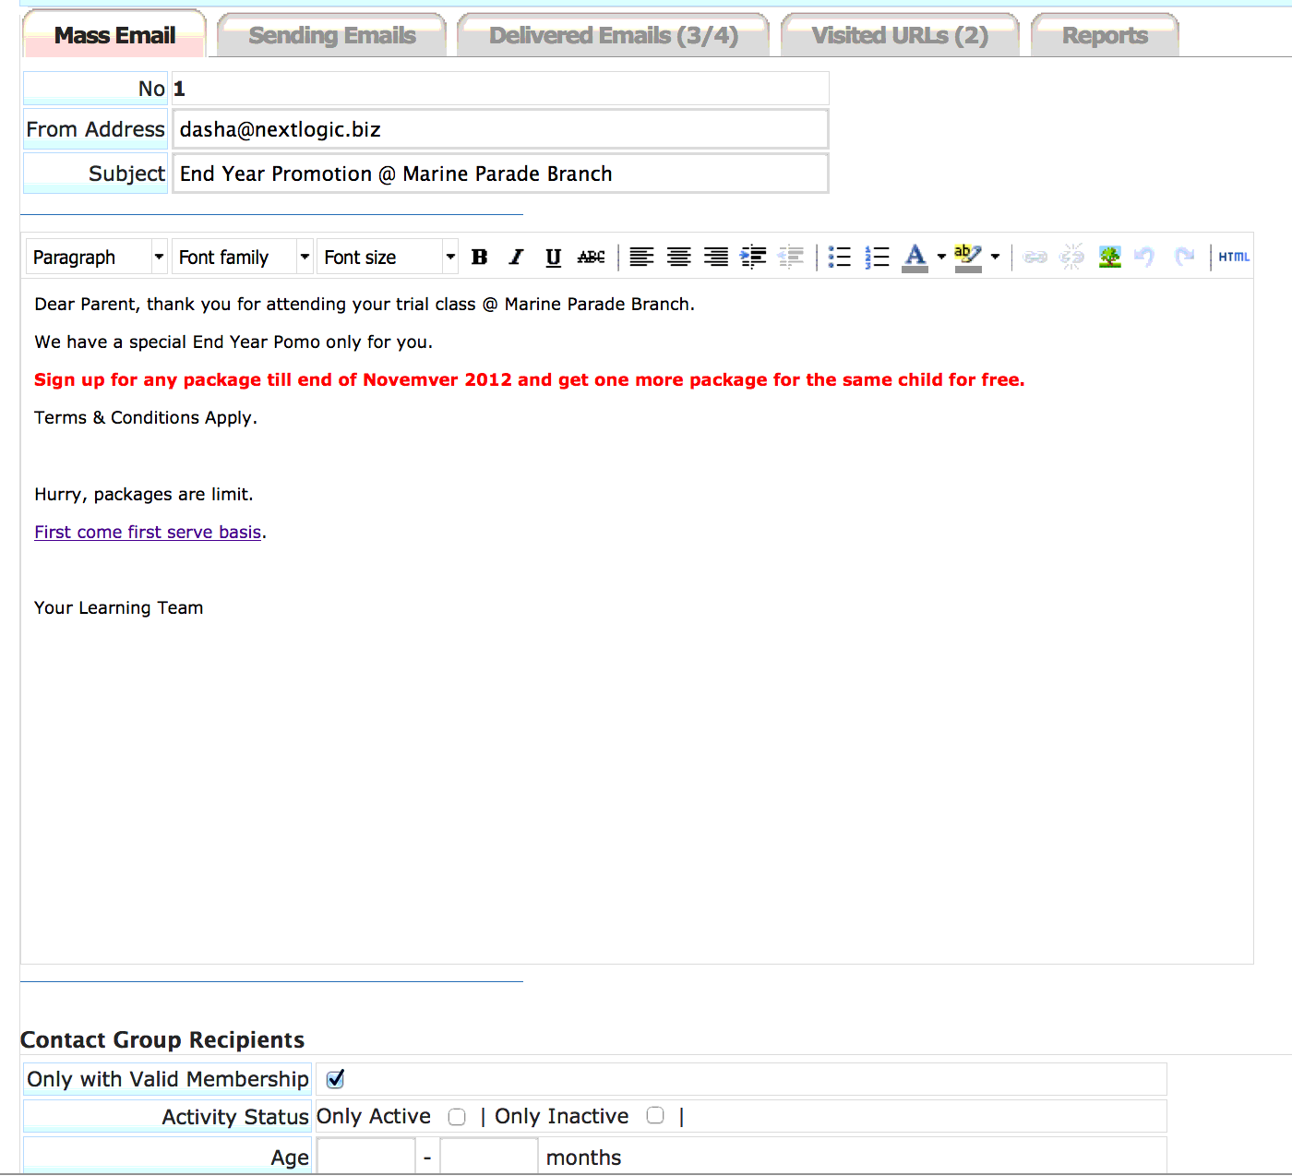This screenshot has width=1292, height=1176.
Task: Focus the From Address field
Action: [x=500, y=129]
